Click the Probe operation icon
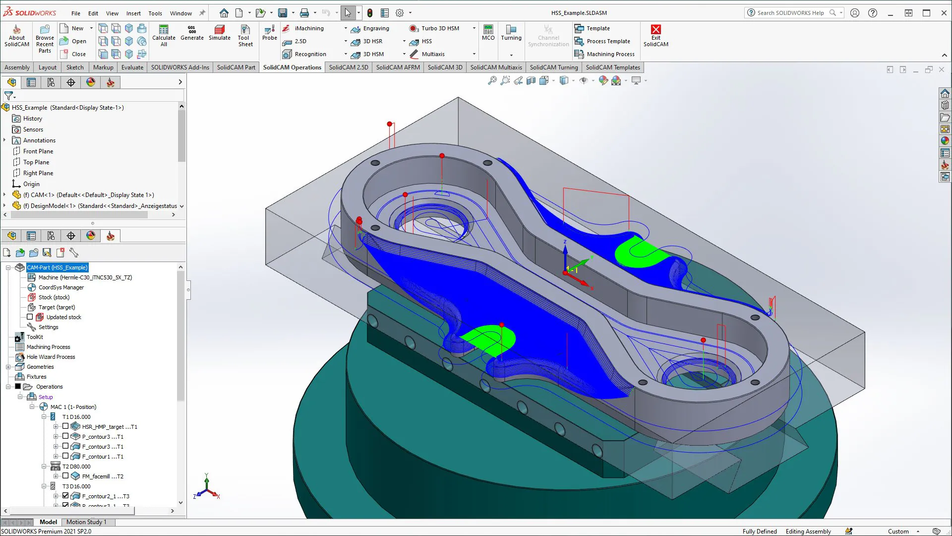952x536 pixels. tap(269, 30)
